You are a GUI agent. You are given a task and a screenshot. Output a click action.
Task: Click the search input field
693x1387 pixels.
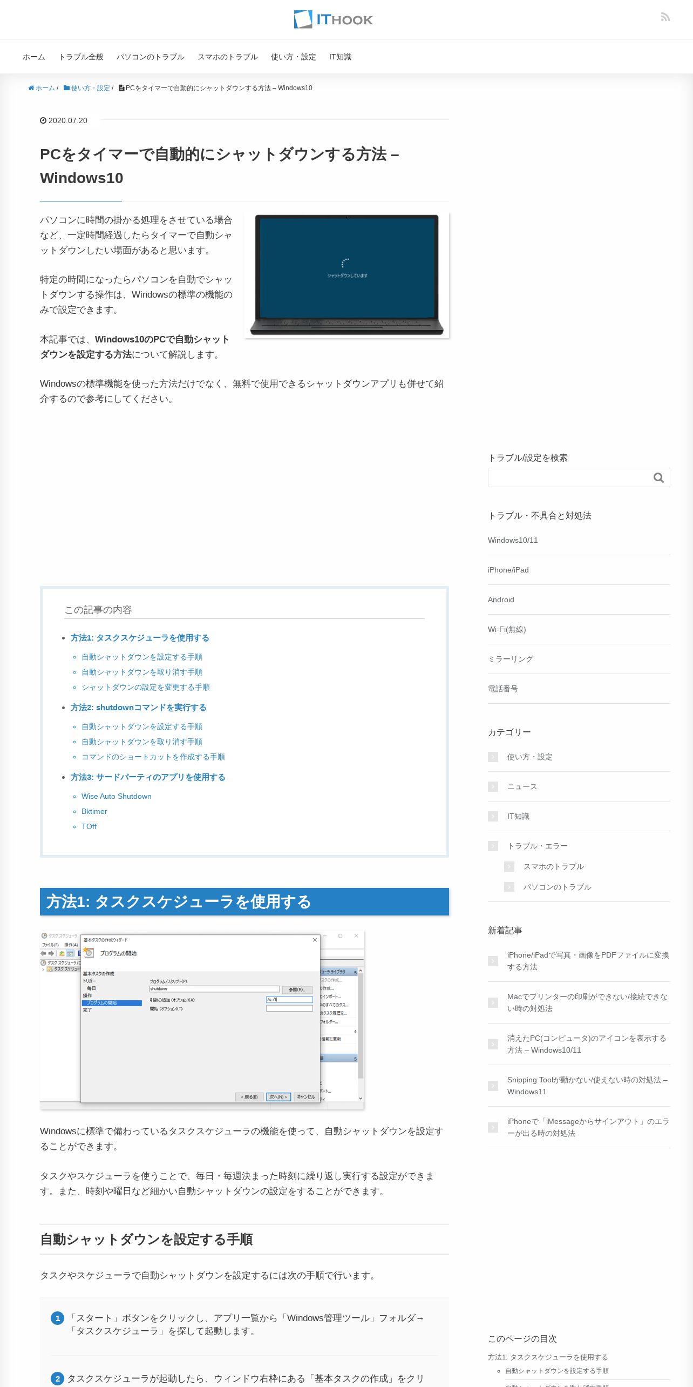568,477
